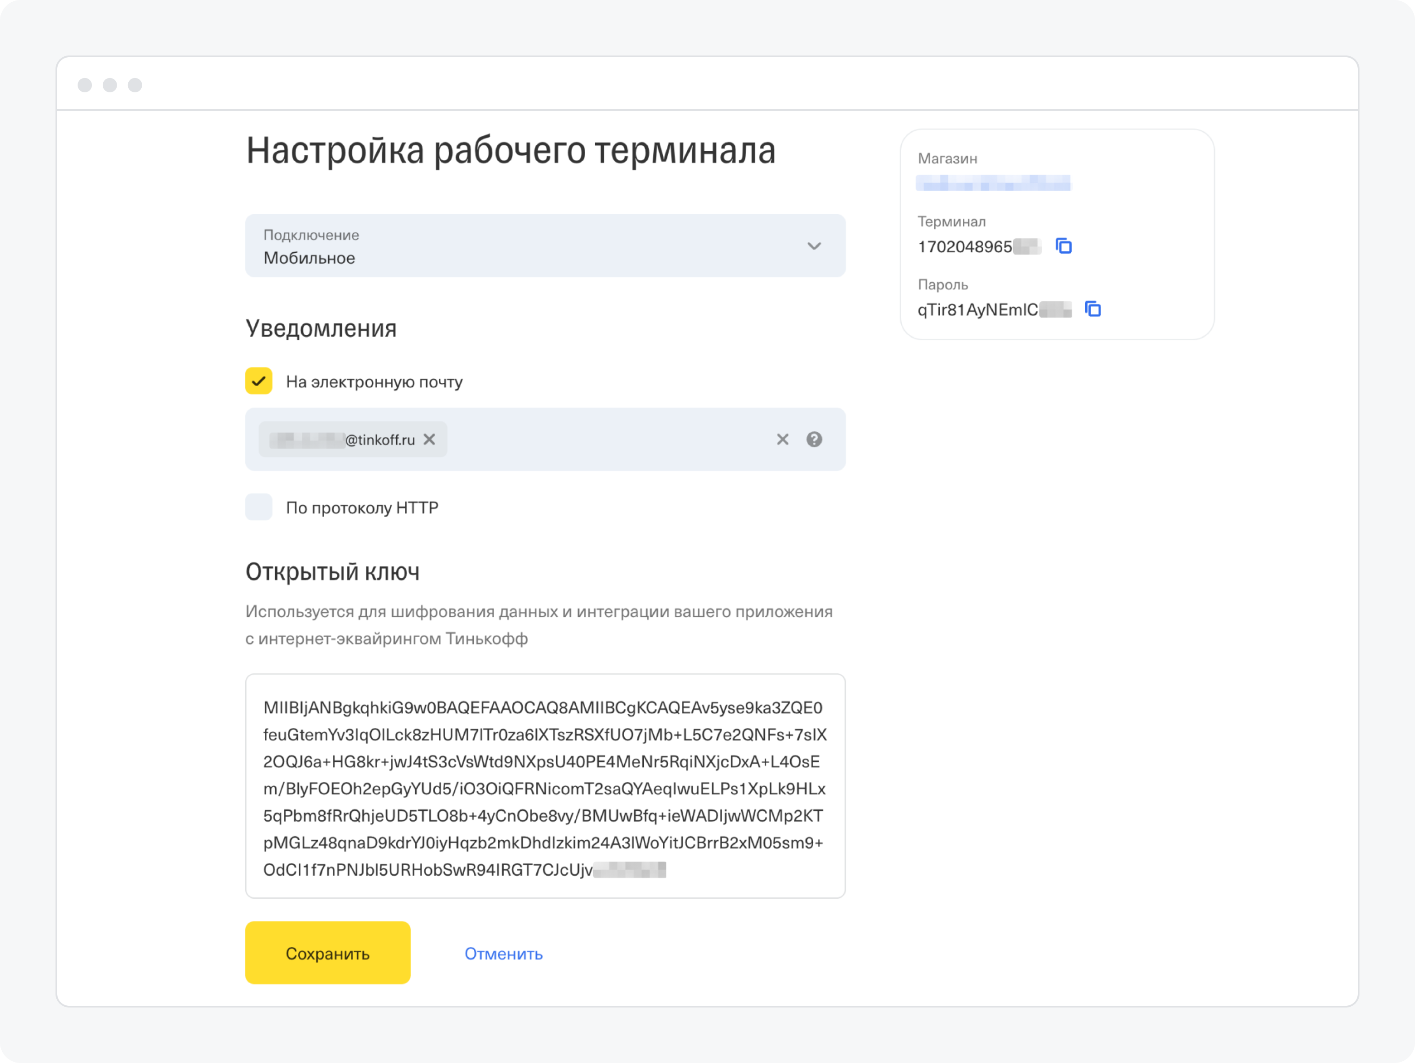This screenshot has width=1415, height=1063.
Task: Click the dropdown chevron next to Мобильное
Action: tap(814, 246)
